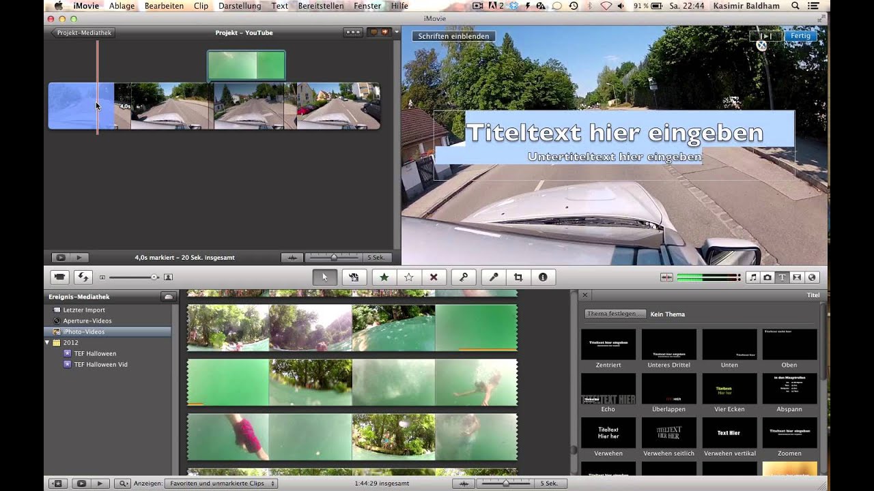Select the crop and rotate tool
Viewport: 874px width, 491px height.
click(x=518, y=277)
